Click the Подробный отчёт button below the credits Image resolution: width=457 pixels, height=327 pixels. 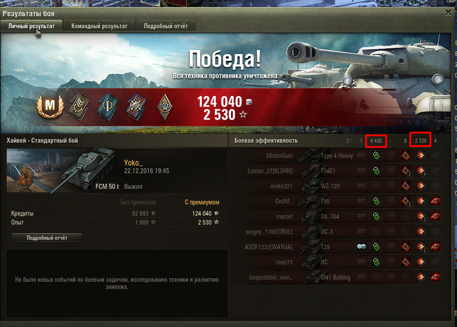click(47, 238)
